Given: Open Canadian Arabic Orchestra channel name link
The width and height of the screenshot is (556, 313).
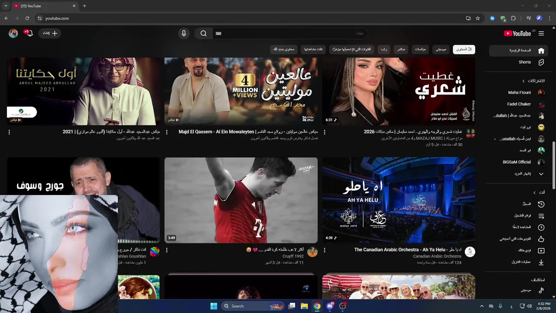Looking at the screenshot, I should 437,256.
